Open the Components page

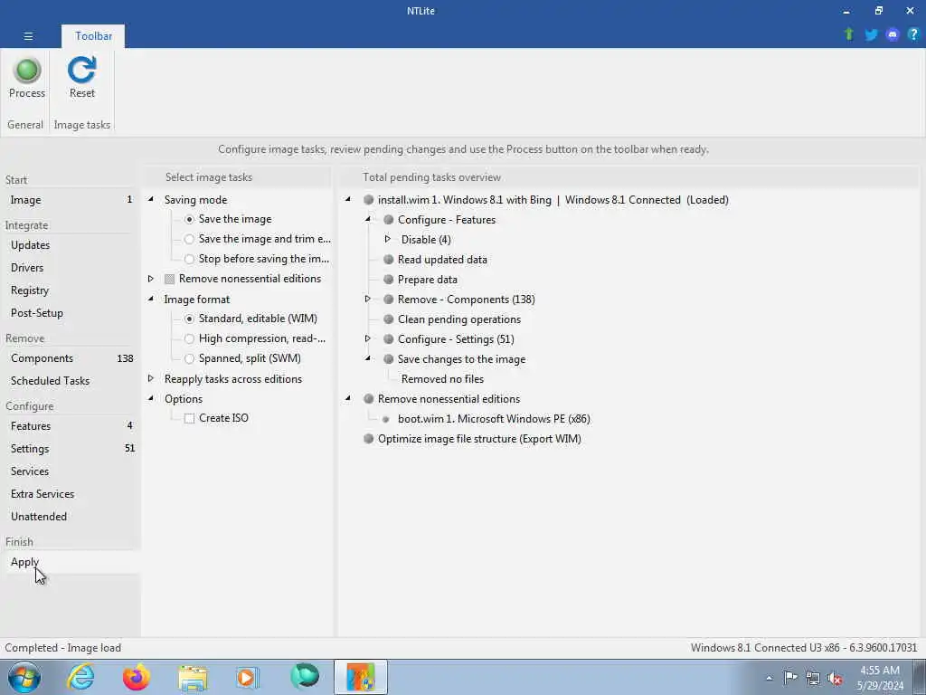coord(71,358)
